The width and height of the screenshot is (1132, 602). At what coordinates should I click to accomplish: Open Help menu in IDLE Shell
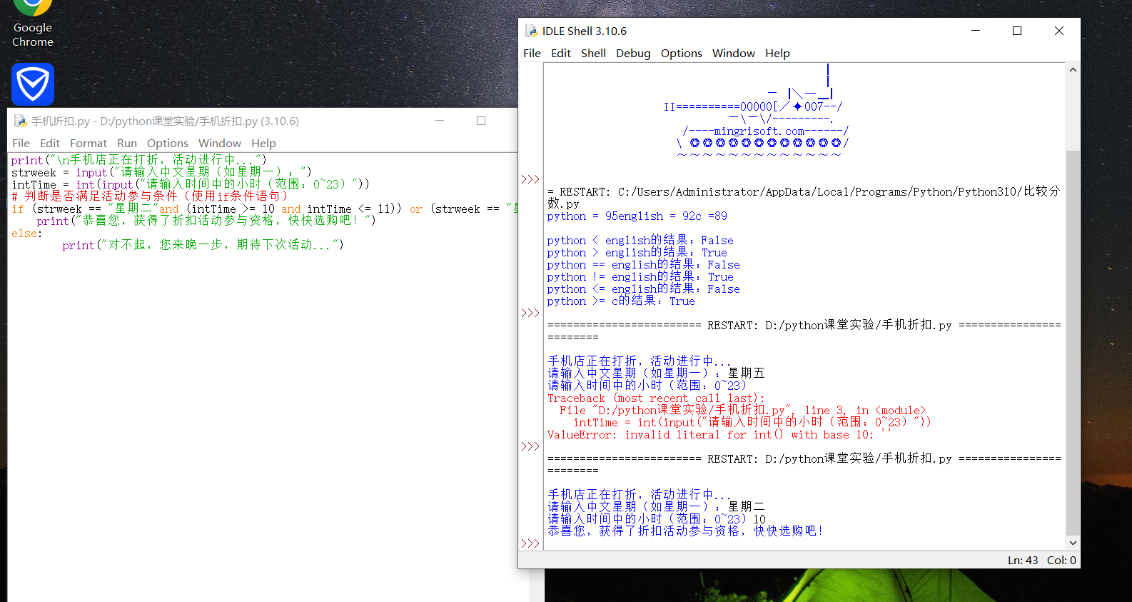tap(777, 54)
